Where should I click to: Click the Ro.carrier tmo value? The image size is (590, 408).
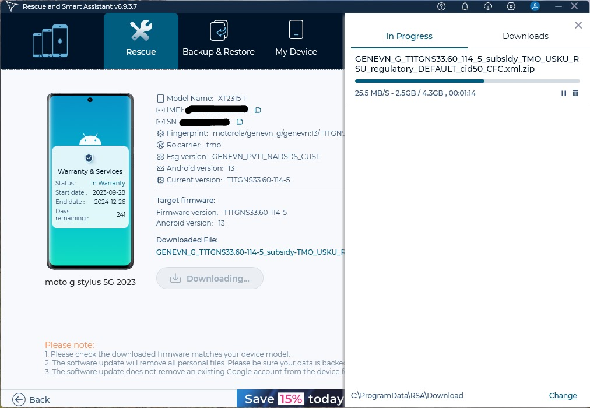[214, 145]
